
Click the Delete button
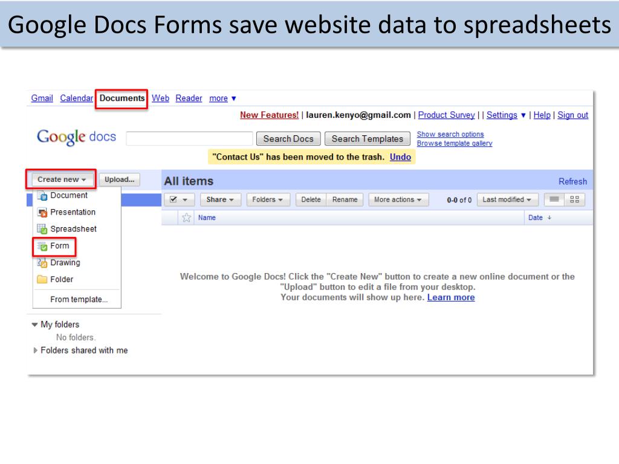click(311, 199)
